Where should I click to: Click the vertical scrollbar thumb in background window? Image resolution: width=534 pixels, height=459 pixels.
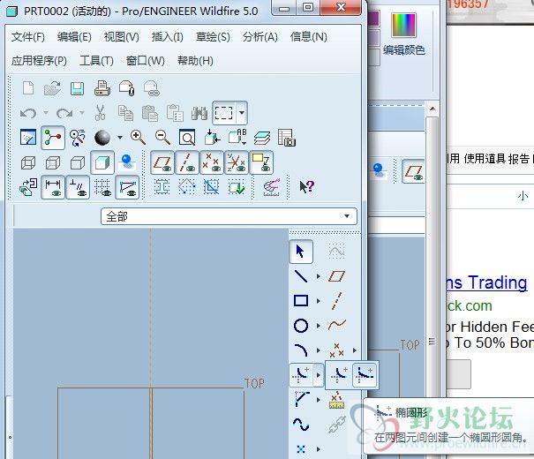click(432, 342)
